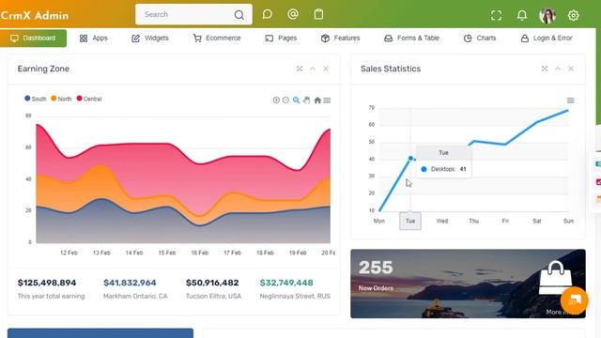Click the $32,749,448 Neglinnaya Street value
This screenshot has height=338, width=601.
pos(286,283)
